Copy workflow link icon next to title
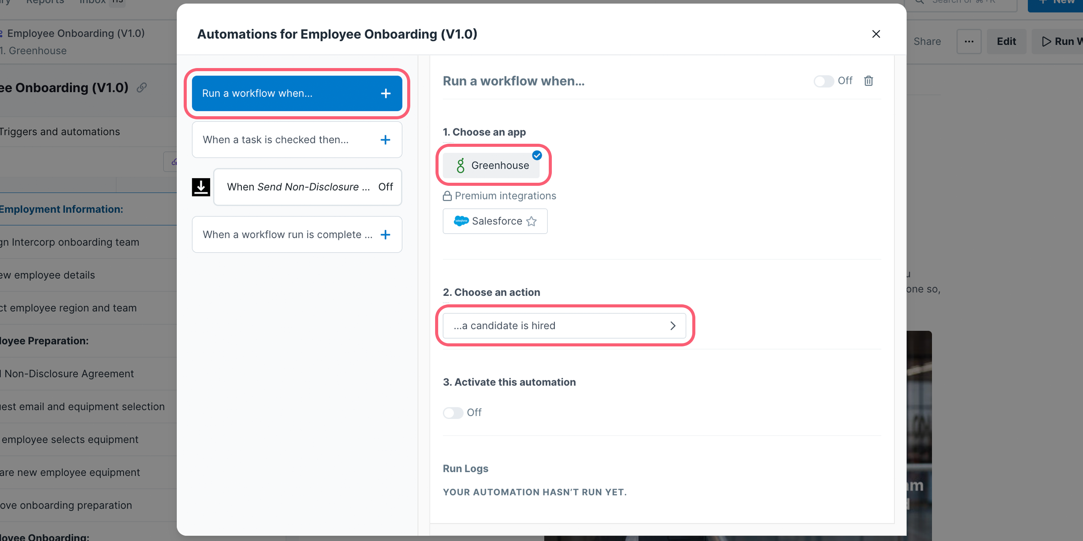The height and width of the screenshot is (541, 1083). pos(142,88)
